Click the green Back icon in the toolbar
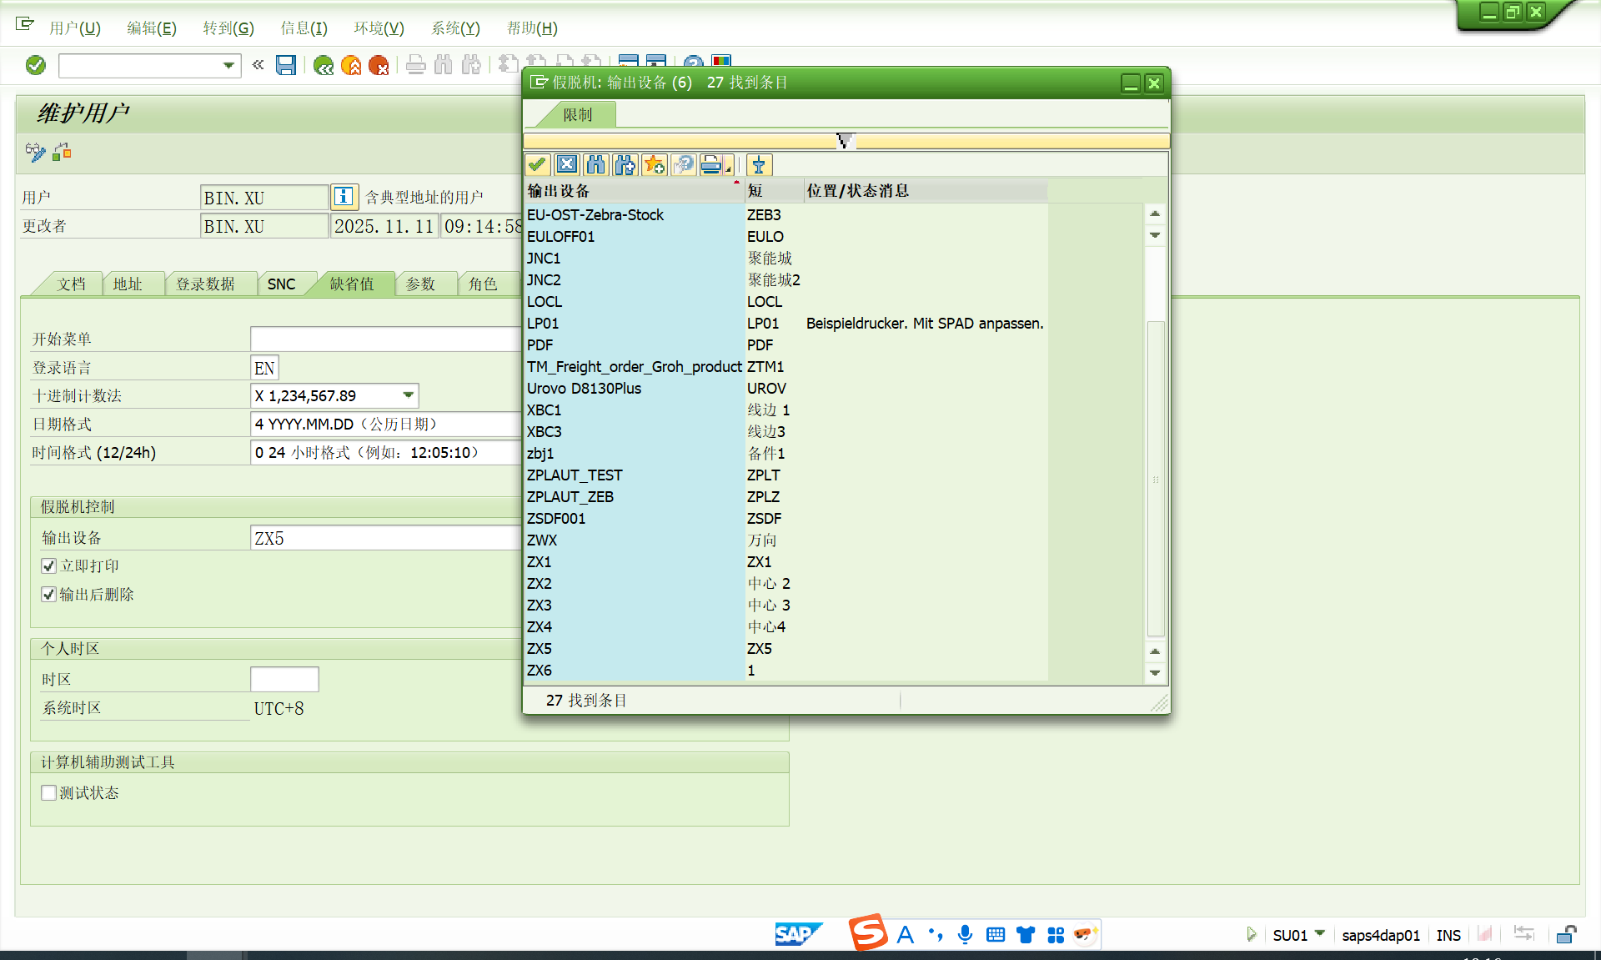 pos(324,66)
